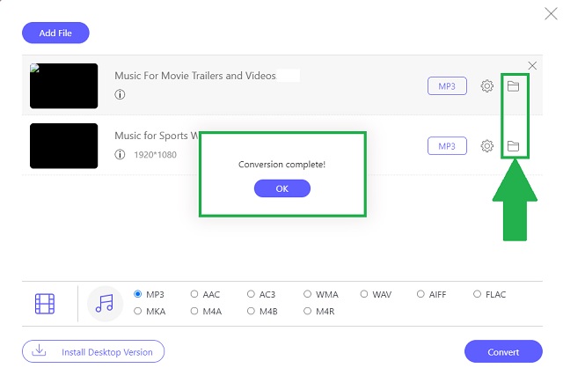Click the Add File button
The height and width of the screenshot is (383, 563).
pyautogui.click(x=55, y=33)
